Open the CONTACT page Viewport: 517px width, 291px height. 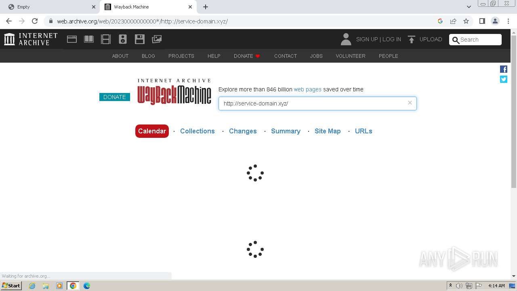pos(286,56)
